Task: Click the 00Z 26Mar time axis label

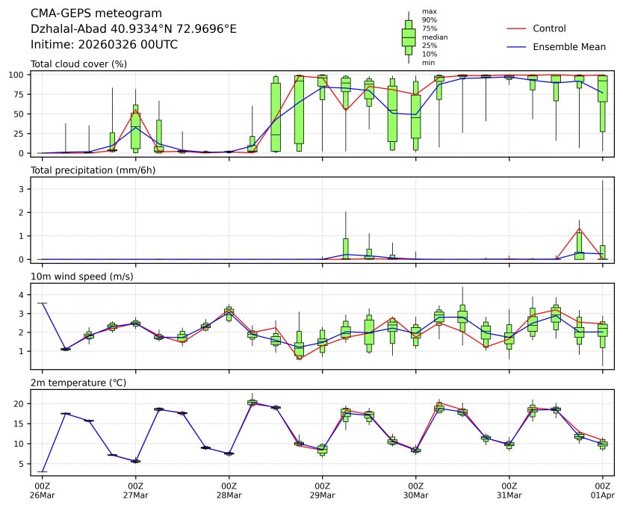Action: pos(42,490)
